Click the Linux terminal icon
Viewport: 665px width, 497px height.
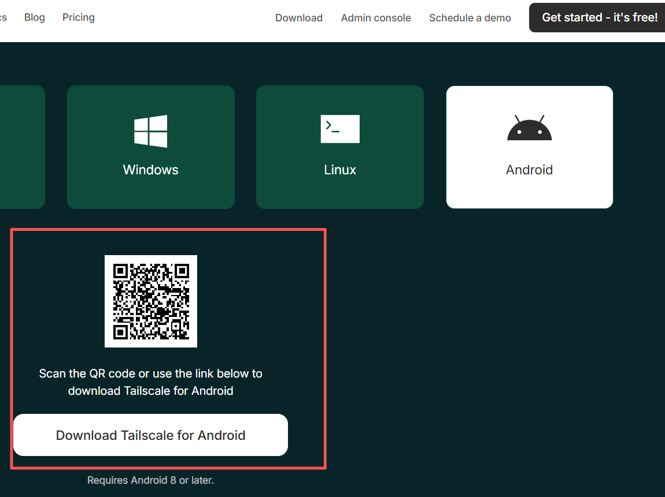[x=340, y=129]
